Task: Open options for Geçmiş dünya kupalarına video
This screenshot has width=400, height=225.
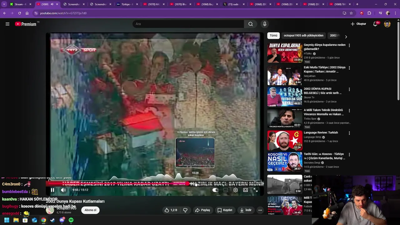Action: tap(349, 46)
